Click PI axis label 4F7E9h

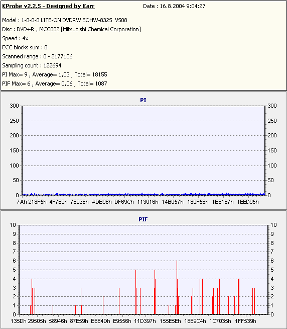(58, 202)
